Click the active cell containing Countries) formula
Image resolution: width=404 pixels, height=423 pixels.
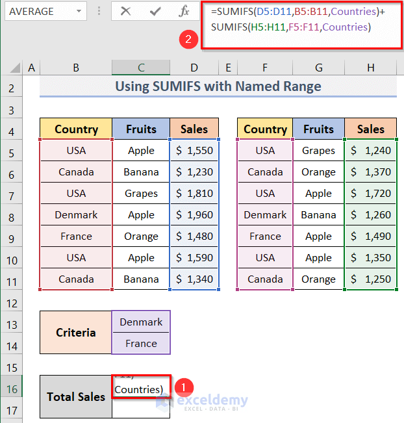[141, 387]
